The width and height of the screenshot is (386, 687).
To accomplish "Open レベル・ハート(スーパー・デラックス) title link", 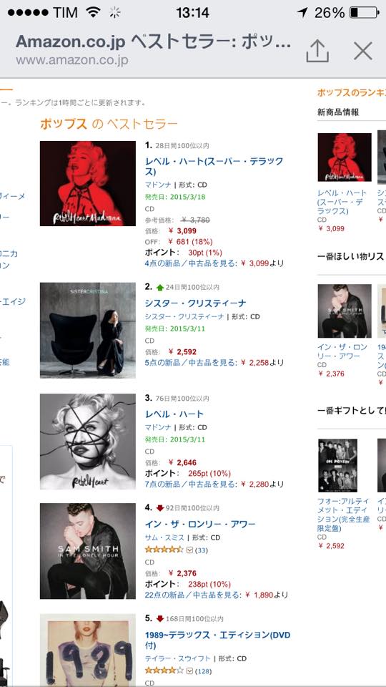I will (214, 166).
